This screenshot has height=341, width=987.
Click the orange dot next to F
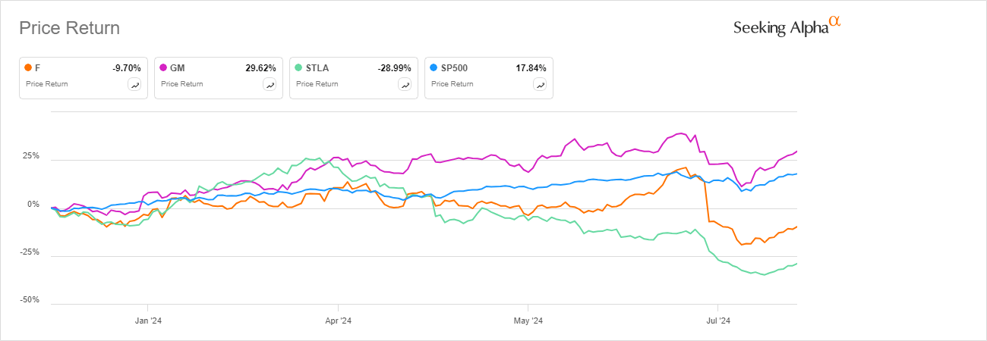pyautogui.click(x=28, y=67)
